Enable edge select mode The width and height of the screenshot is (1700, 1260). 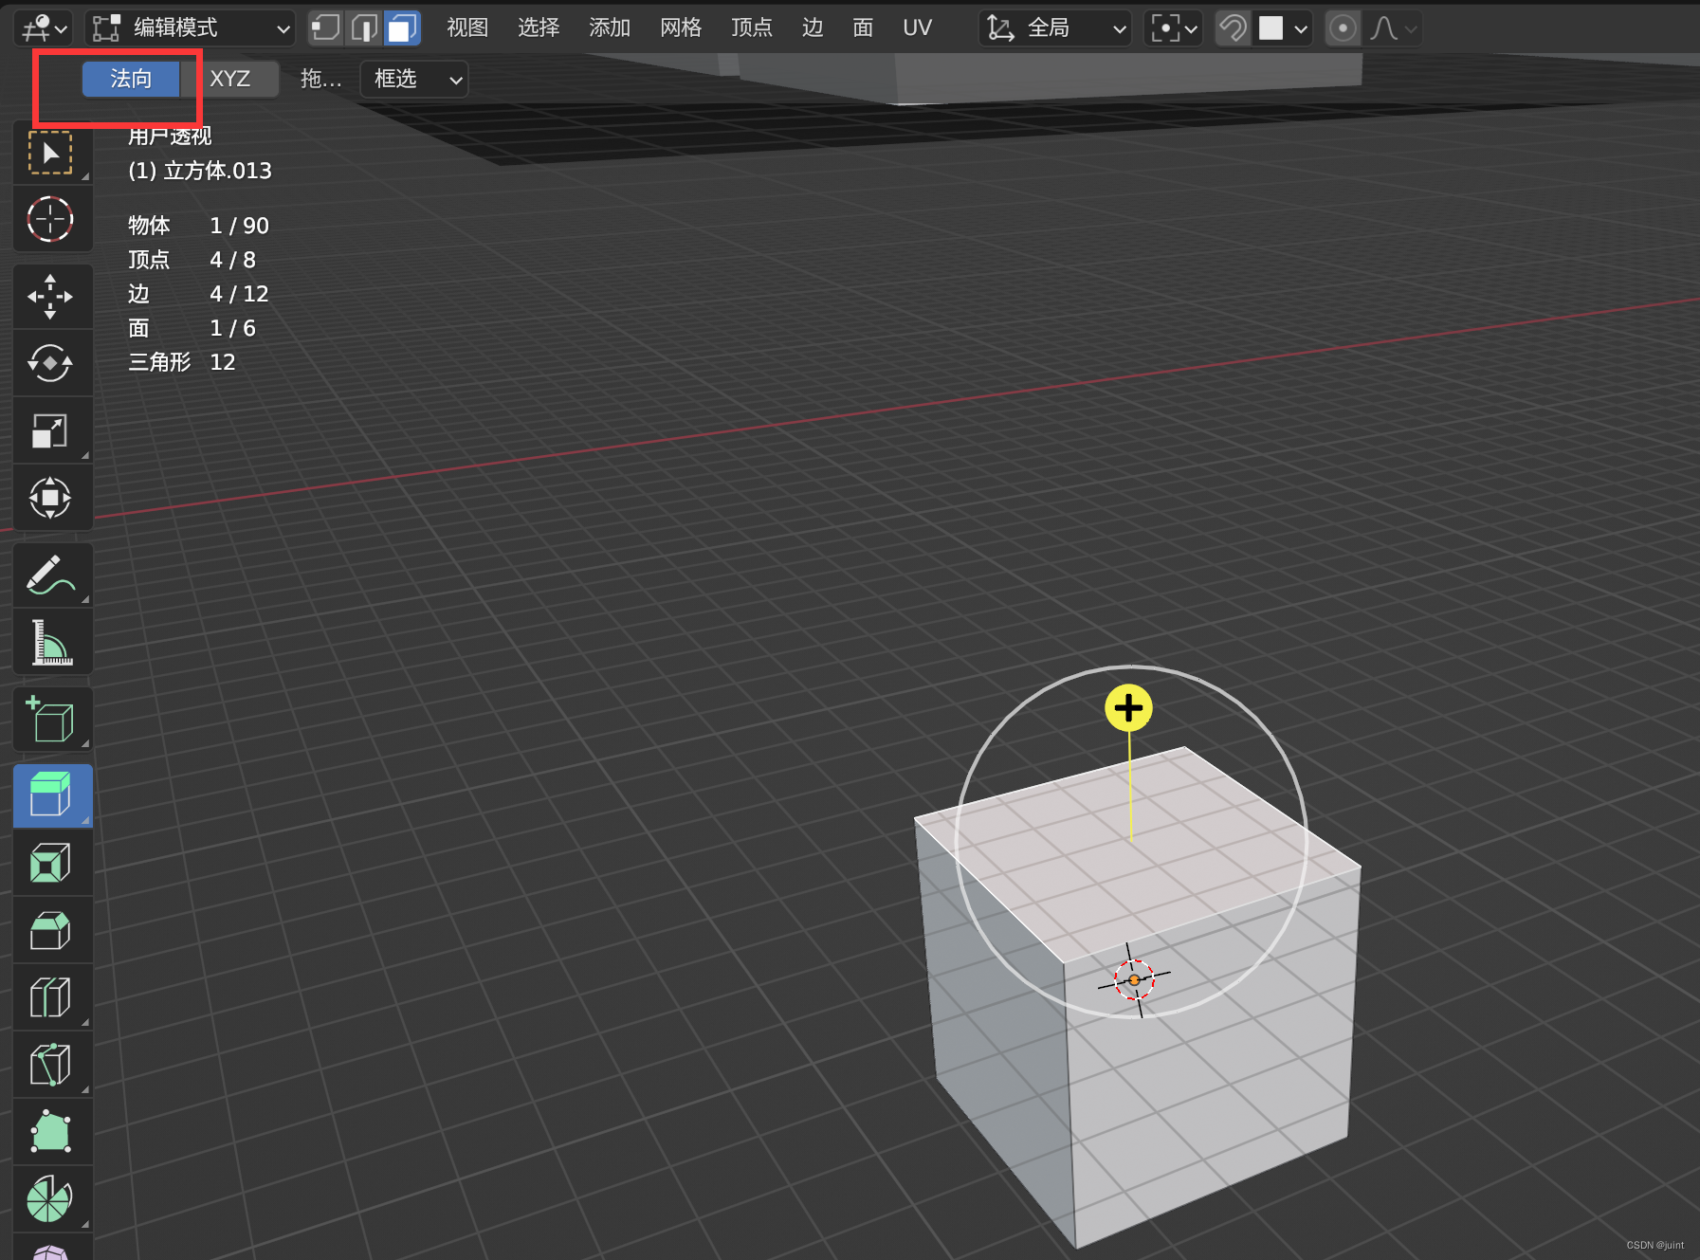[x=364, y=28]
